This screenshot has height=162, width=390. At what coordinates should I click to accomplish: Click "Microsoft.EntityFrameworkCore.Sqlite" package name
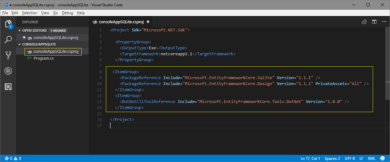(229, 78)
